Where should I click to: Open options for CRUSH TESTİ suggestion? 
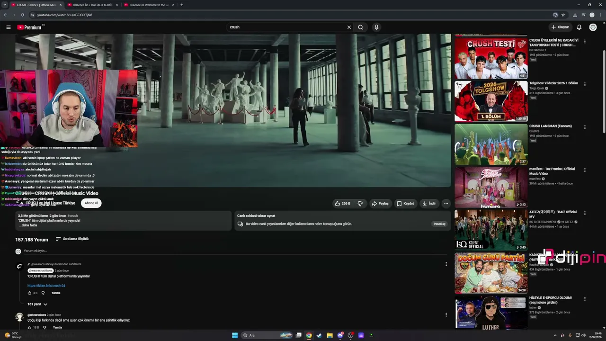tap(585, 42)
